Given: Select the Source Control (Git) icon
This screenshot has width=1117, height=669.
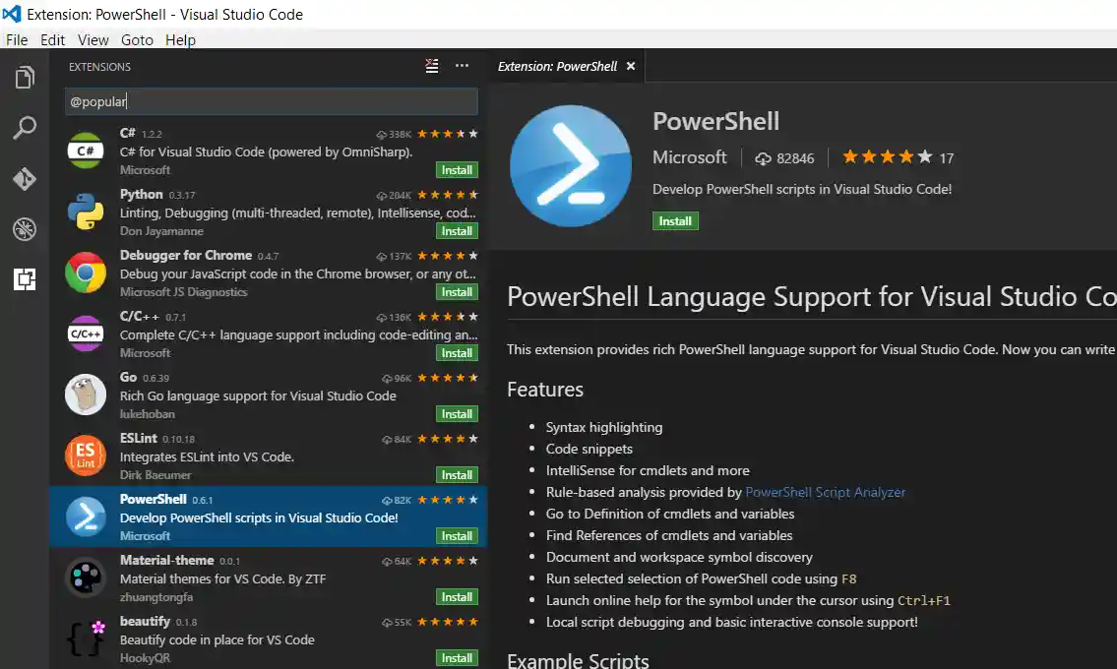Looking at the screenshot, I should pos(25,179).
